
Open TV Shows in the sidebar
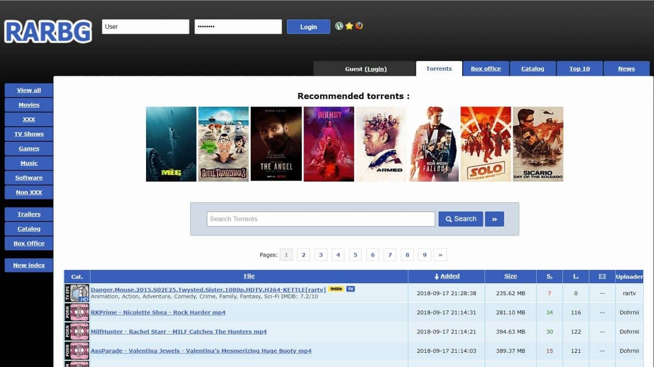tap(29, 134)
